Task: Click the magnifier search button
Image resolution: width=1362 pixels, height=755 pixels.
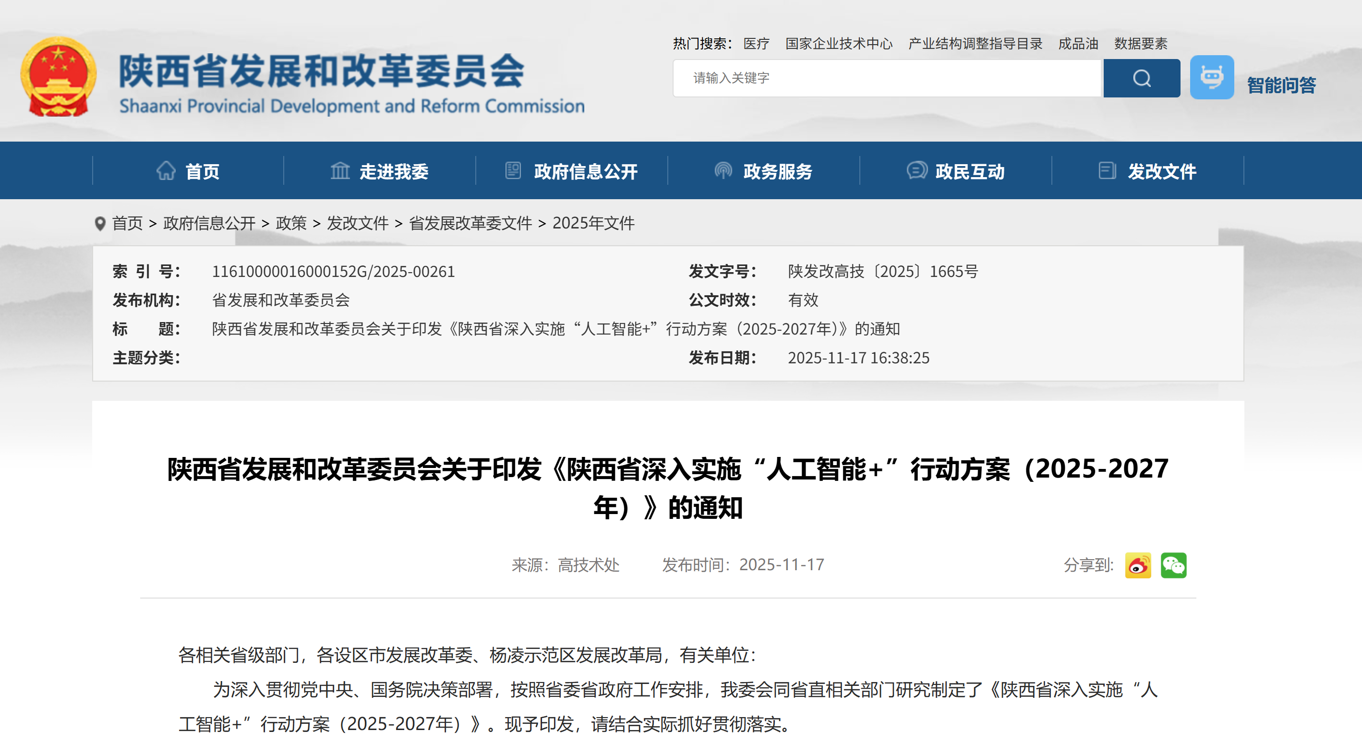Action: (1141, 78)
